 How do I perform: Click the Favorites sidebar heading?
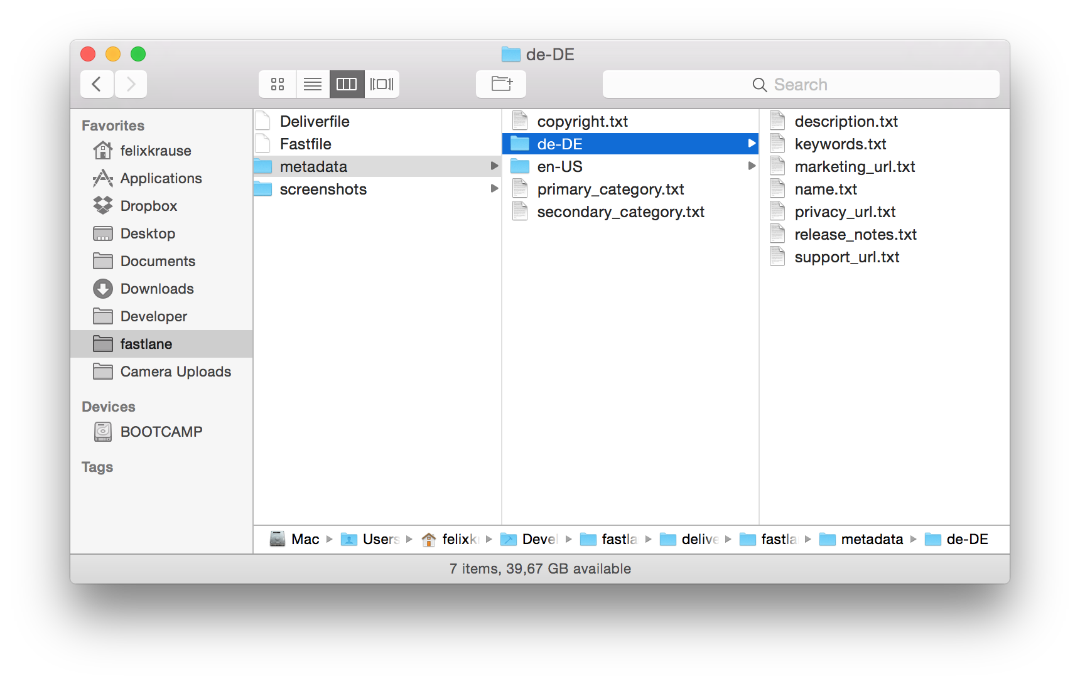click(113, 126)
